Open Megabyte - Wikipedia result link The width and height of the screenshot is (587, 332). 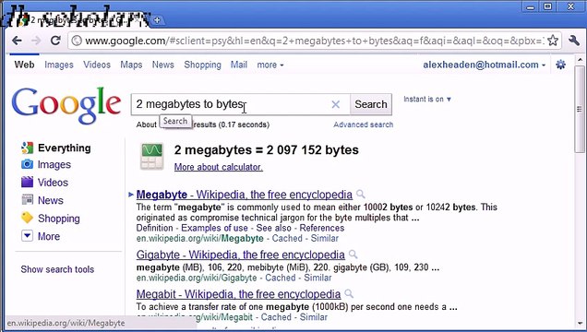coord(244,195)
